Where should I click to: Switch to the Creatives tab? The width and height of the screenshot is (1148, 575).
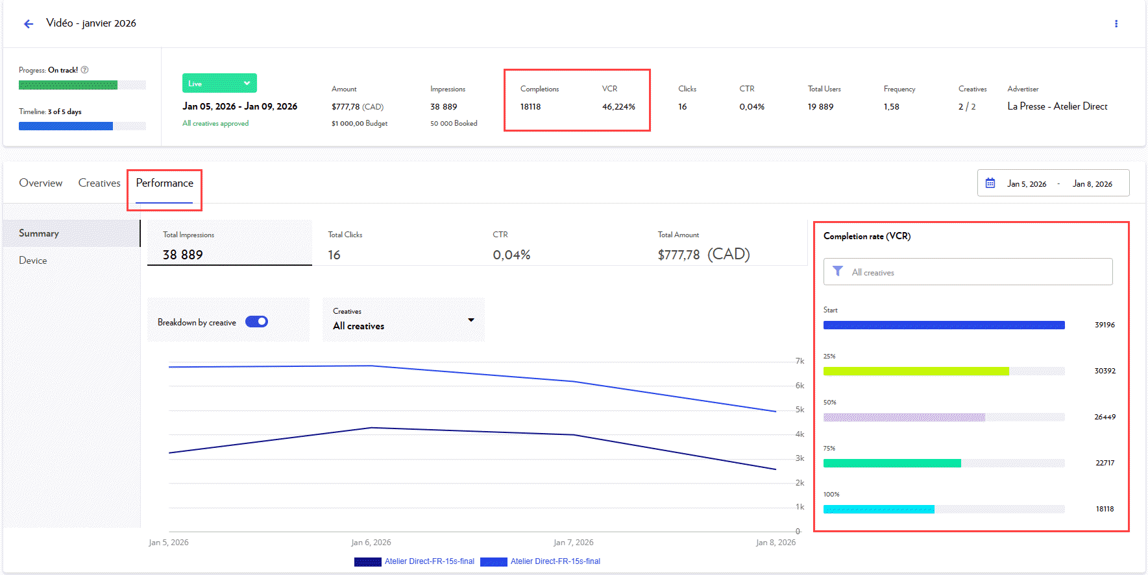click(x=99, y=183)
